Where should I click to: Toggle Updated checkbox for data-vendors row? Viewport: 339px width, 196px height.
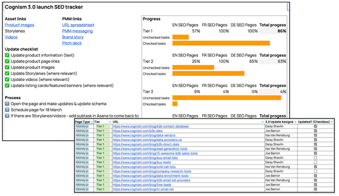(316, 135)
